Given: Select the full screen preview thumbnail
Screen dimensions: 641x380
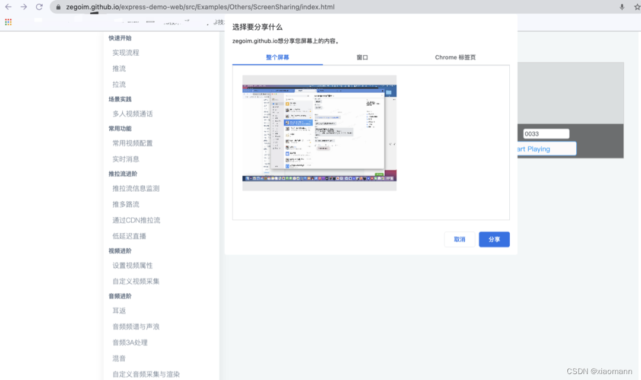Looking at the screenshot, I should pyautogui.click(x=319, y=132).
